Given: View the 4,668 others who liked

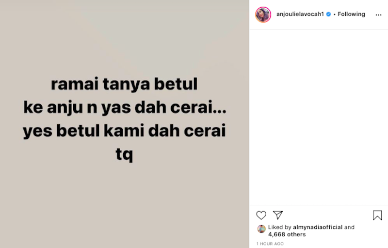Looking at the screenshot, I should [287, 234].
